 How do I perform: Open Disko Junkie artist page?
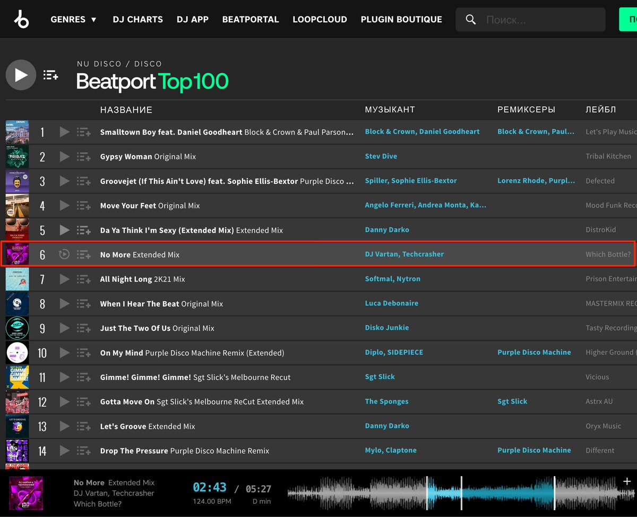tap(387, 327)
